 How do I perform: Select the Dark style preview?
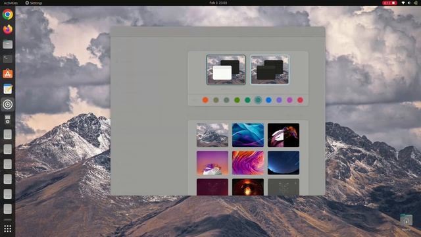(270, 70)
